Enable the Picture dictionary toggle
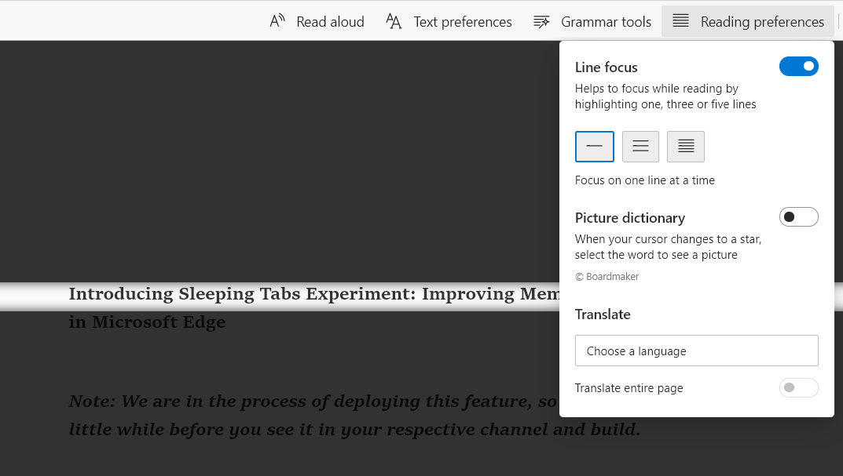 (x=798, y=216)
